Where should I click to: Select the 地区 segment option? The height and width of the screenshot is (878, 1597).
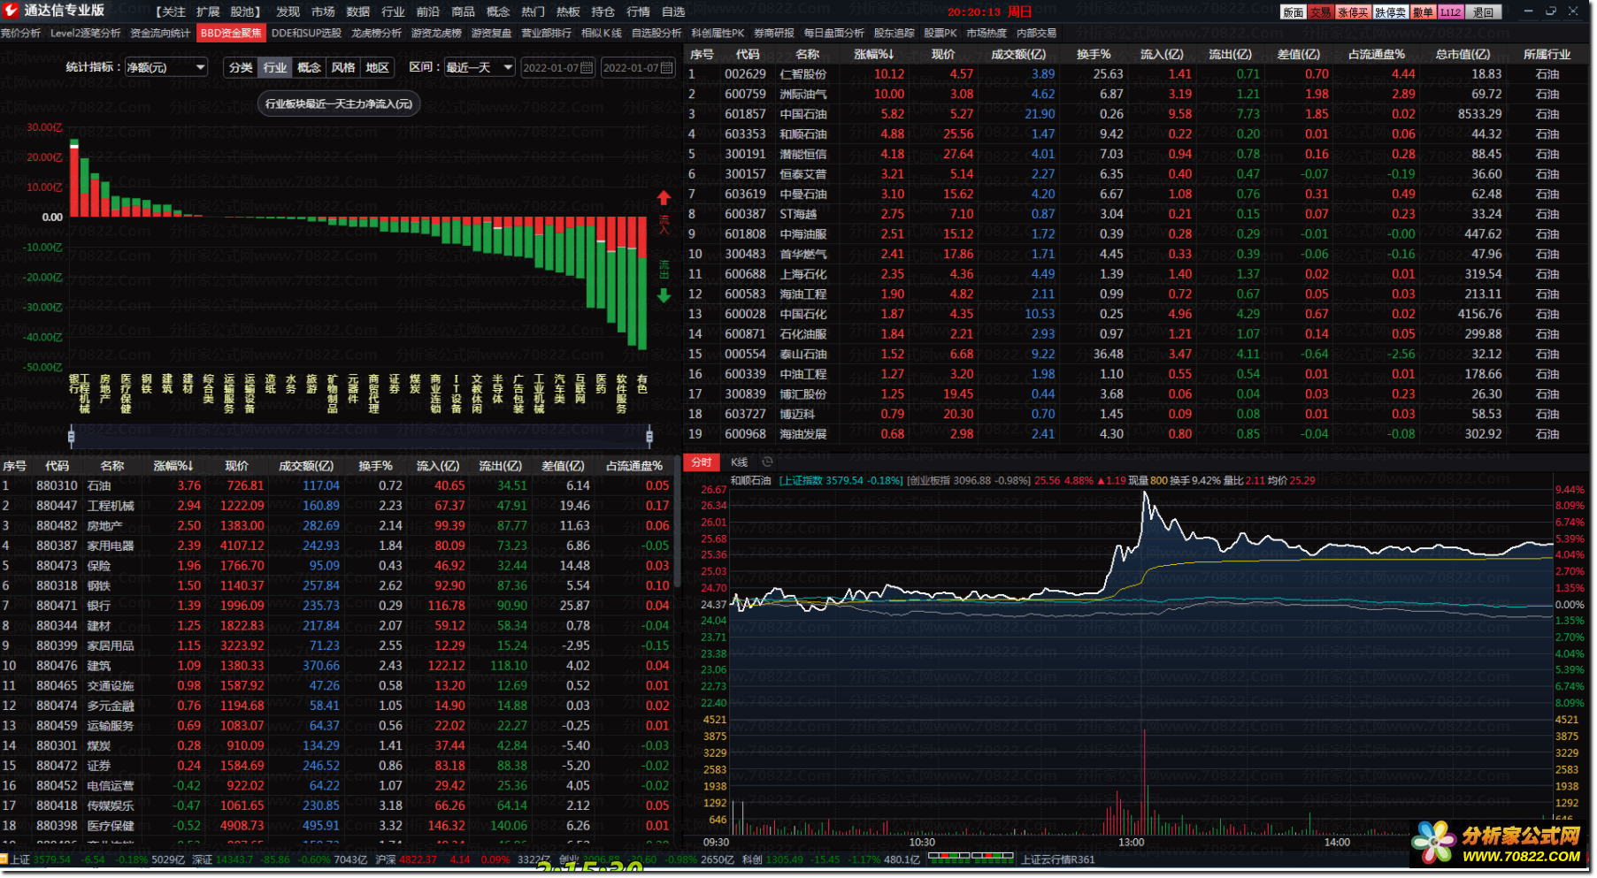pos(378,67)
